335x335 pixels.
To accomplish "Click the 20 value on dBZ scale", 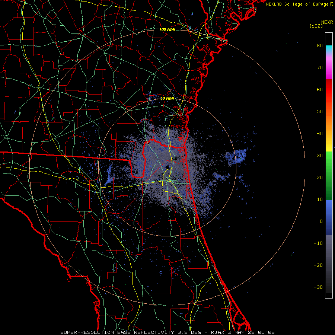I will [320, 178].
